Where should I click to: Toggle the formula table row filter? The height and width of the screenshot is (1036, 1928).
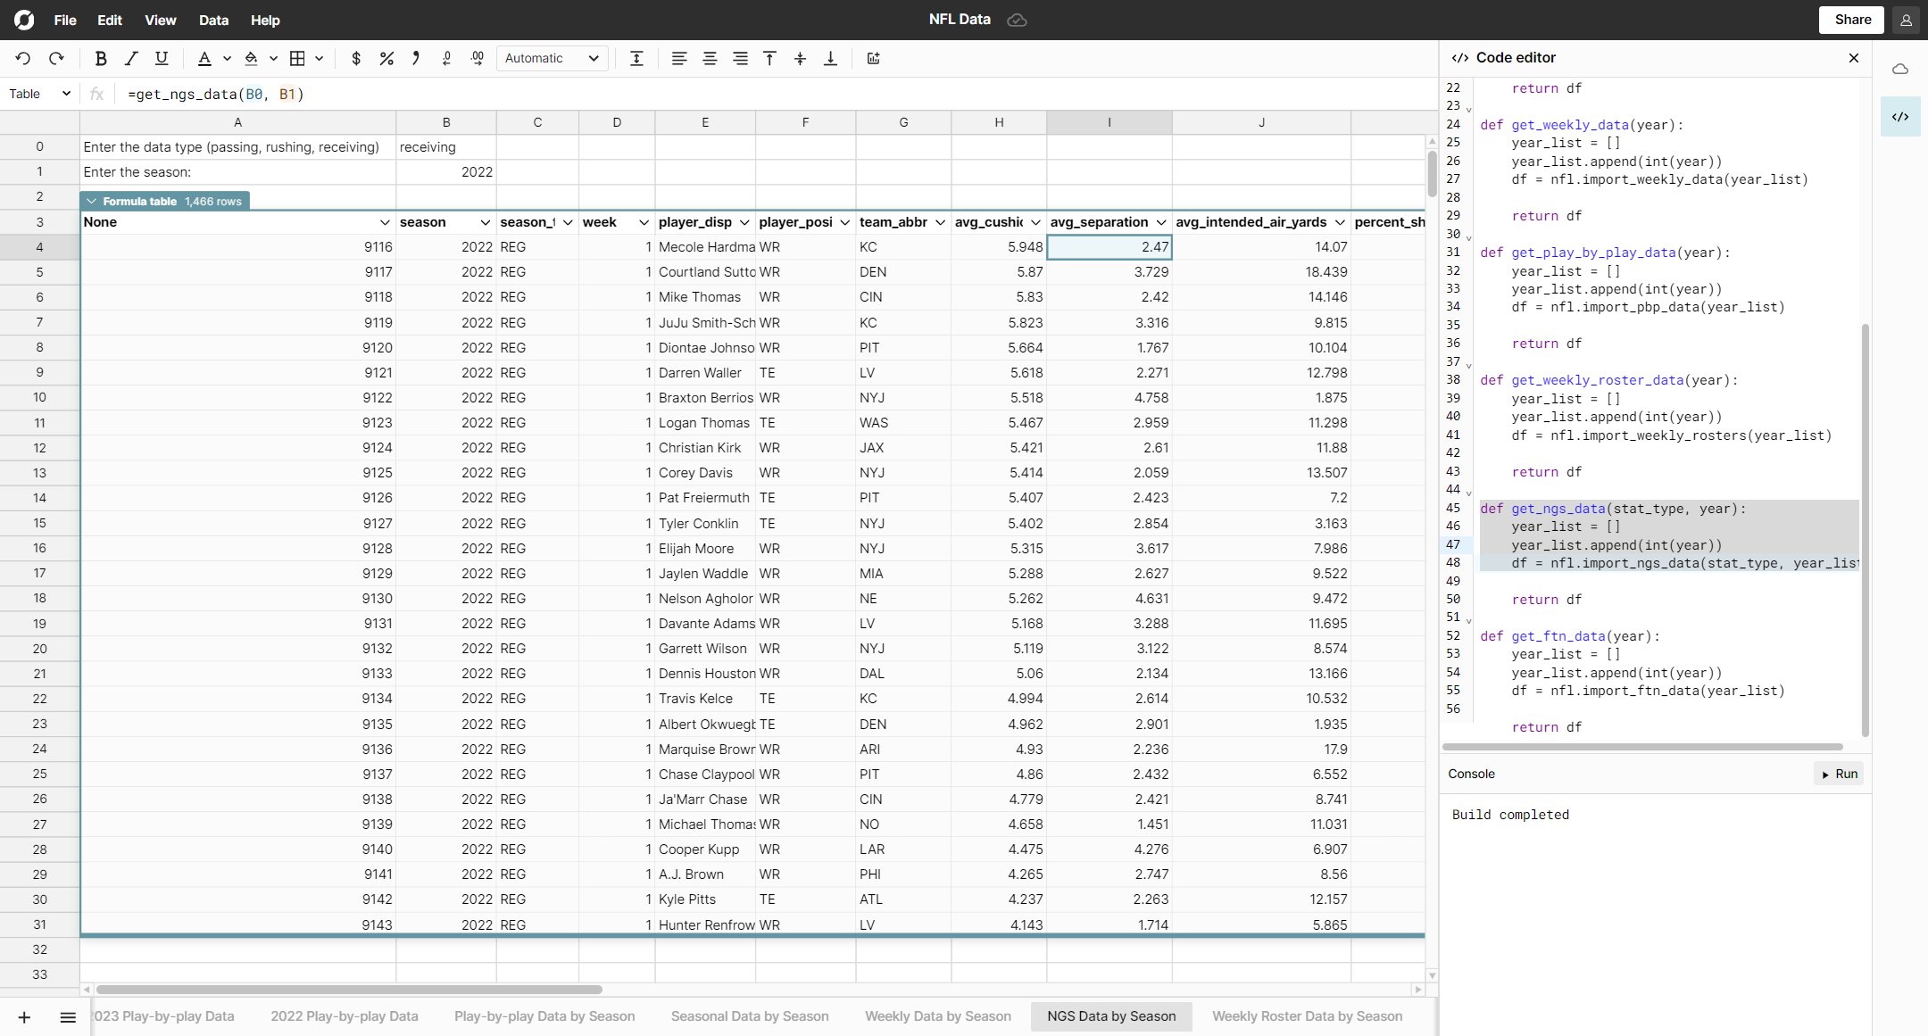pos(93,200)
